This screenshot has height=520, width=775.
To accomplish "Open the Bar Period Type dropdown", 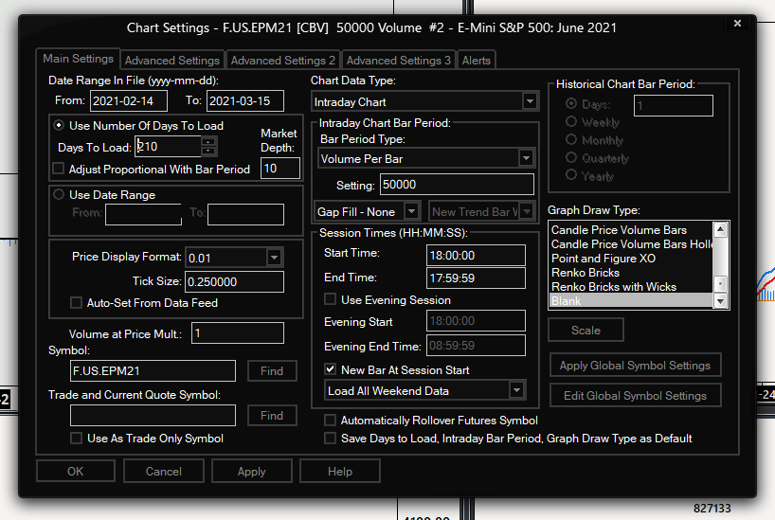I will pos(526,159).
